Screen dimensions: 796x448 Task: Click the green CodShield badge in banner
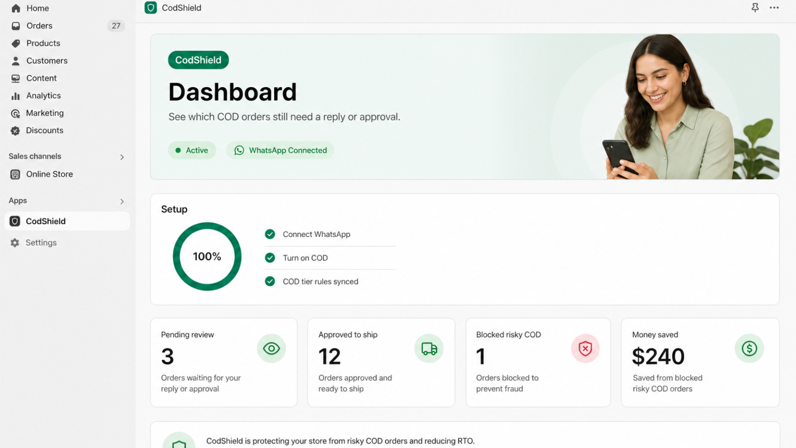click(x=199, y=60)
